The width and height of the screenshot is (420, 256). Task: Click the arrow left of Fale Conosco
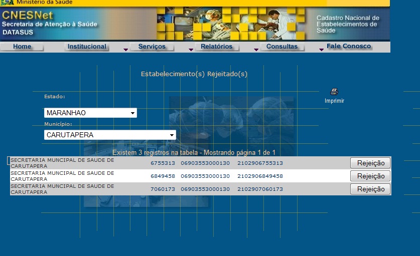321,50
